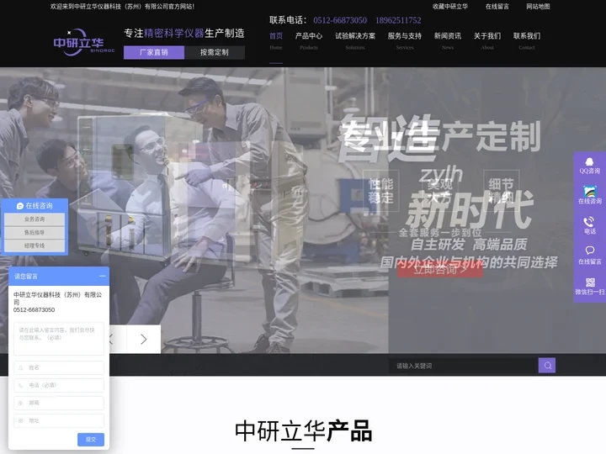Click the purple search magnifier button
The image size is (606, 454).
click(547, 365)
